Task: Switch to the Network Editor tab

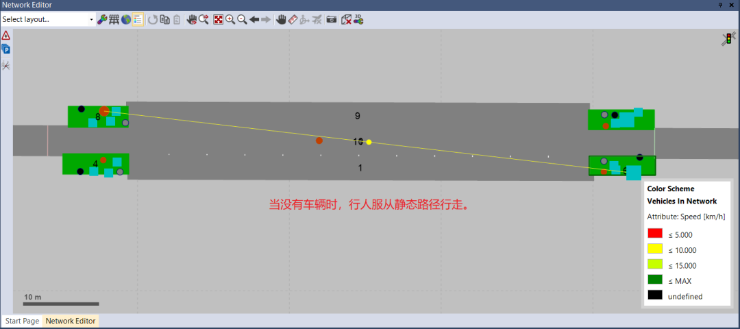Action: tap(71, 321)
